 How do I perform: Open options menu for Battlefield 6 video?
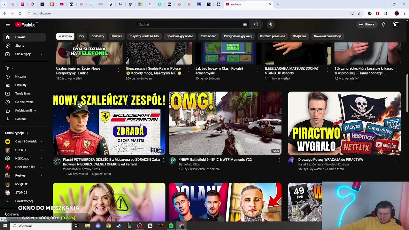coord(279,160)
